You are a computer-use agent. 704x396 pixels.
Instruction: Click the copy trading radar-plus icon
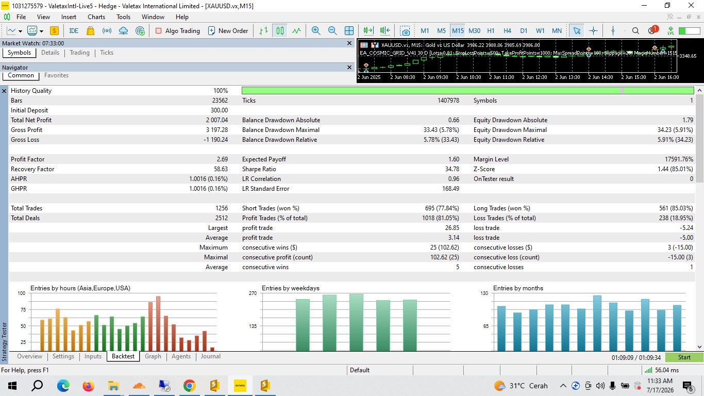[140, 30]
